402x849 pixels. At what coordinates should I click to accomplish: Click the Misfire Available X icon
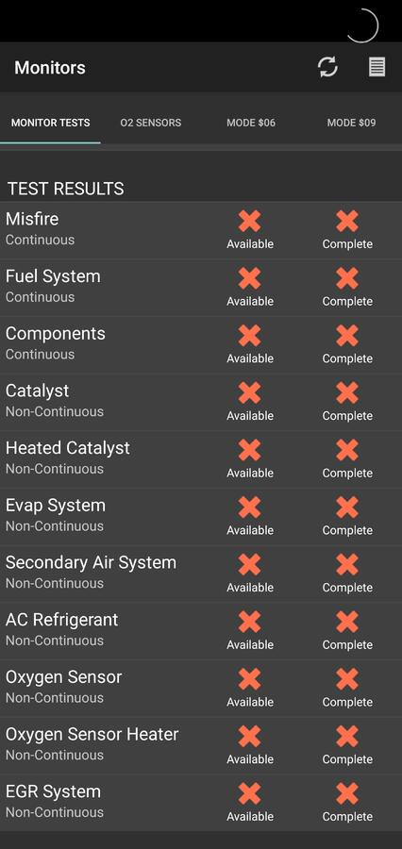pos(250,221)
